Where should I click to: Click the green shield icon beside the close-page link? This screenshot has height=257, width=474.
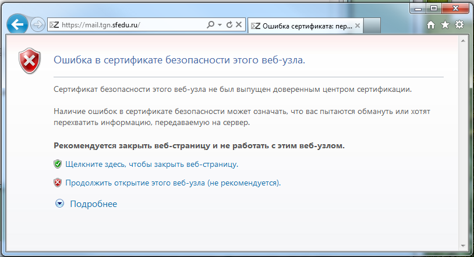[58, 164]
